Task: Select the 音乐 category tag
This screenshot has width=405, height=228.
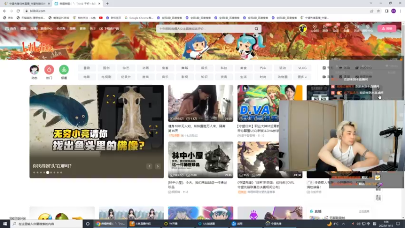Action: point(165,77)
